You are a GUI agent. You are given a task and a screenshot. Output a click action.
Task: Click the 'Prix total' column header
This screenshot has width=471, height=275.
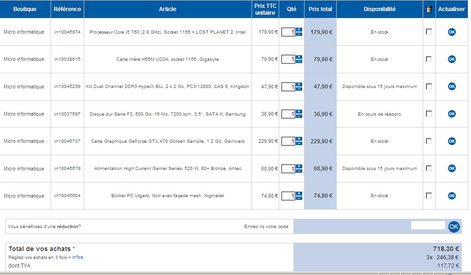click(320, 9)
